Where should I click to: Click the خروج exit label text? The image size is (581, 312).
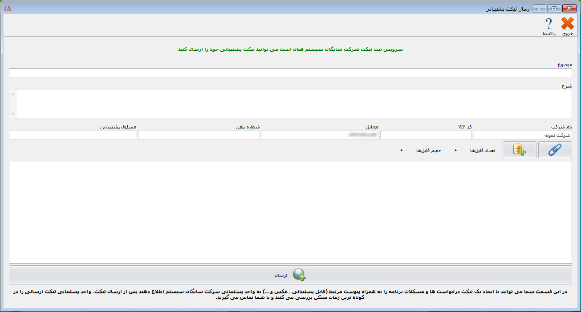click(x=567, y=33)
